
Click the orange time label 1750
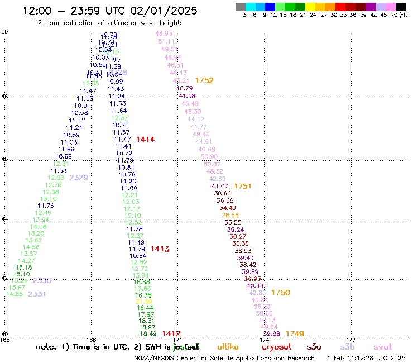pos(281,293)
